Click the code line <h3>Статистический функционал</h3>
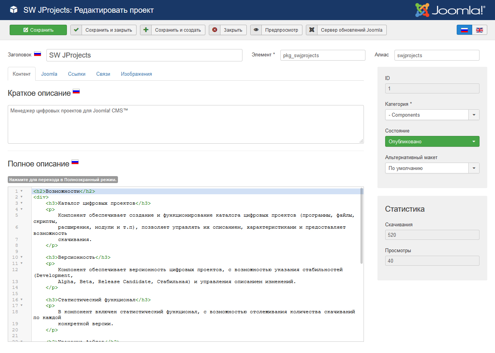Viewport: 495px width, 353px height. click(98, 300)
